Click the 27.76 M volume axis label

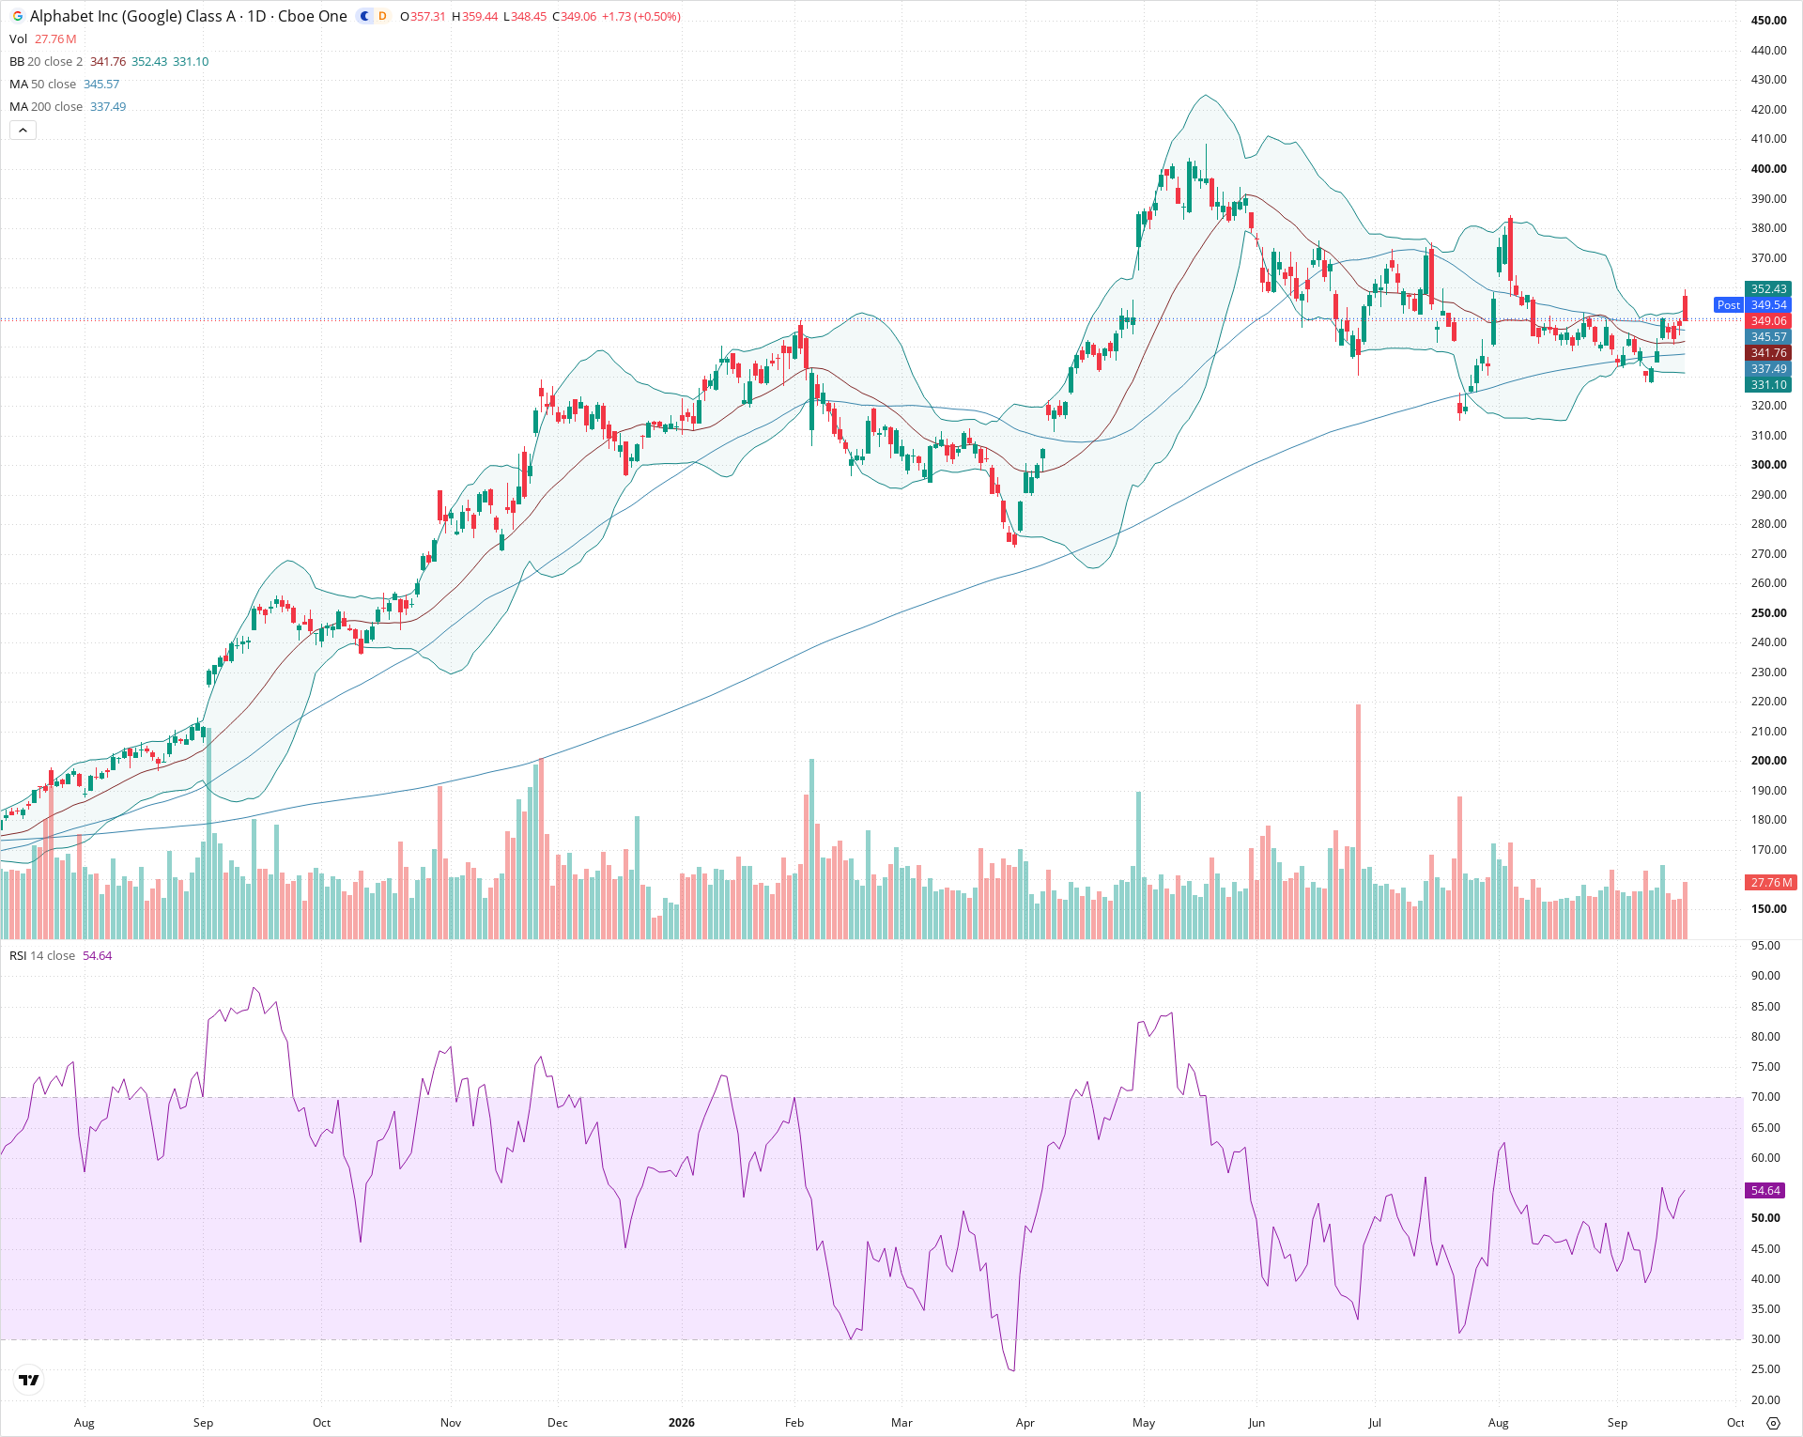point(1771,883)
